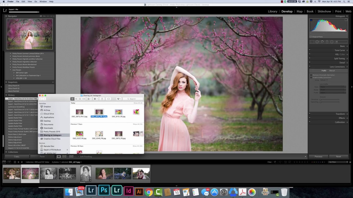353x198 pixels.
Task: Click the Copy... button
Action: (x=17, y=156)
